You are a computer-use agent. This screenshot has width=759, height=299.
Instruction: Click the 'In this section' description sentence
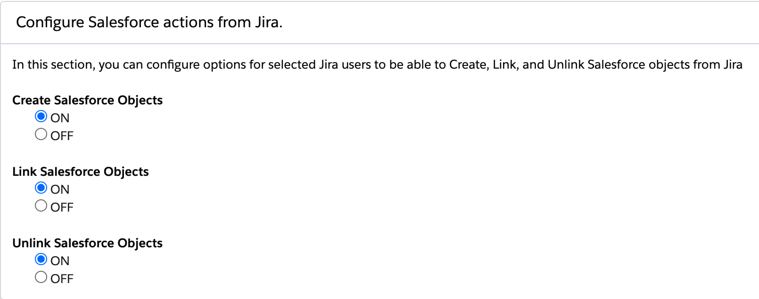coord(377,64)
